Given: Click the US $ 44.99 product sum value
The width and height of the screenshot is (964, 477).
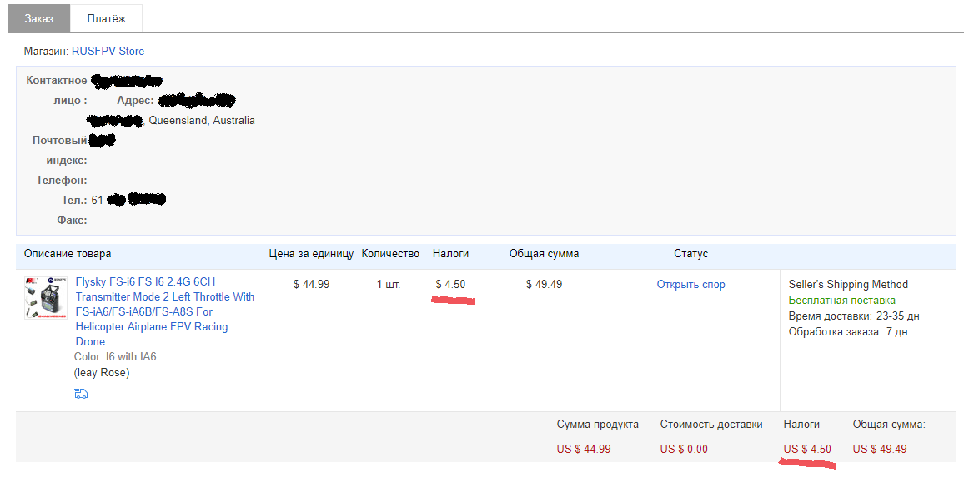Looking at the screenshot, I should click(584, 450).
